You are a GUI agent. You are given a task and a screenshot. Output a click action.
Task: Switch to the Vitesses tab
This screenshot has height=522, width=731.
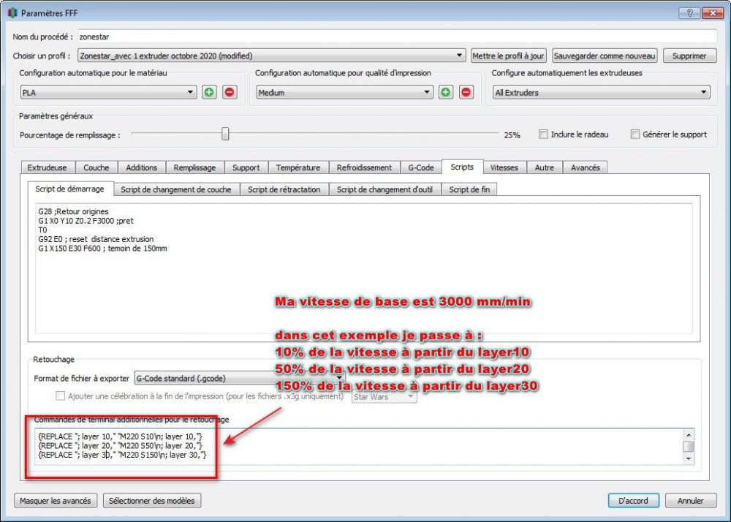pos(504,167)
